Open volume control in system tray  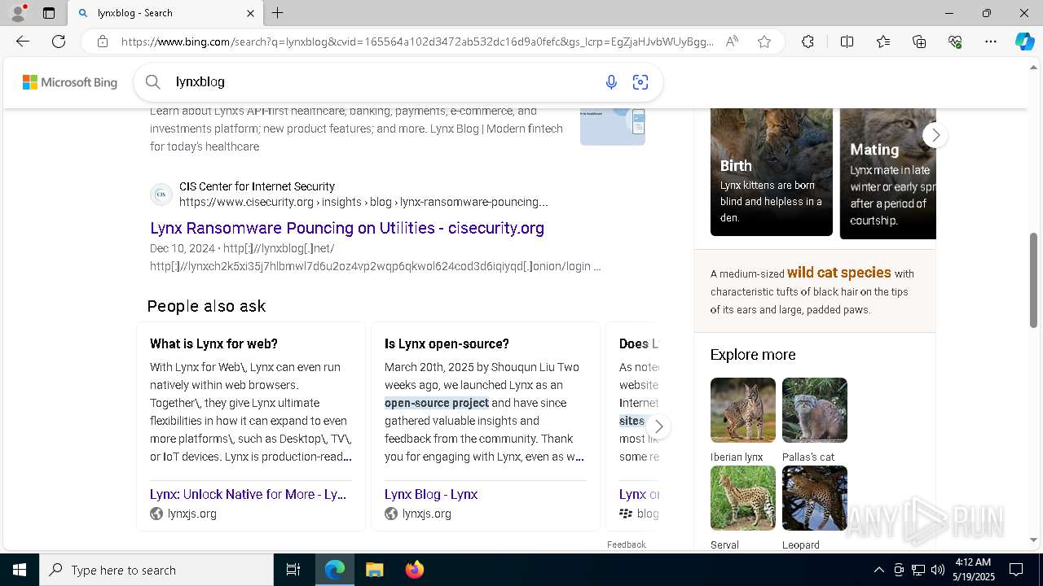(x=938, y=570)
